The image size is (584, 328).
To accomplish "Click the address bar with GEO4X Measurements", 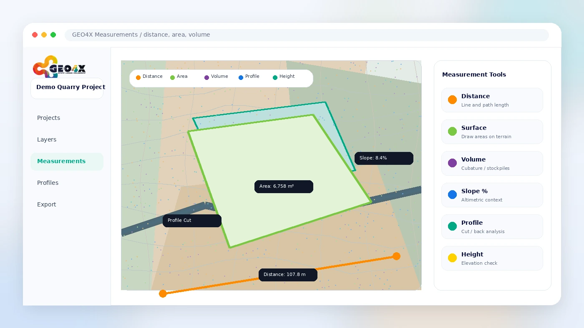I will pos(307,35).
